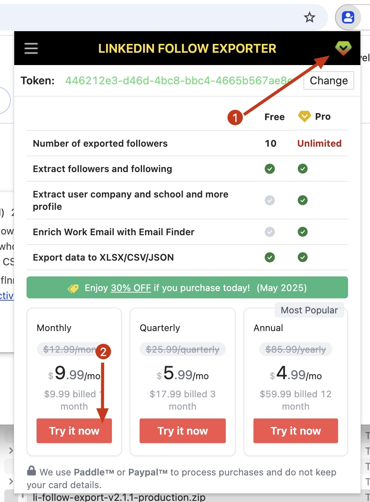Click Try it now on the Monthly plan
Screen dimensions: 370x502
[x=74, y=431]
